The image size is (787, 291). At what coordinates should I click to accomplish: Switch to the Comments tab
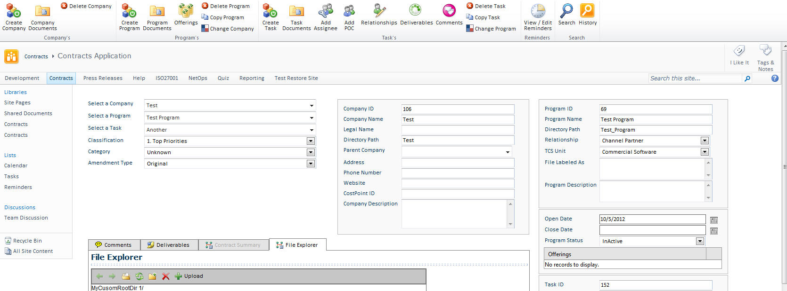[x=114, y=245]
